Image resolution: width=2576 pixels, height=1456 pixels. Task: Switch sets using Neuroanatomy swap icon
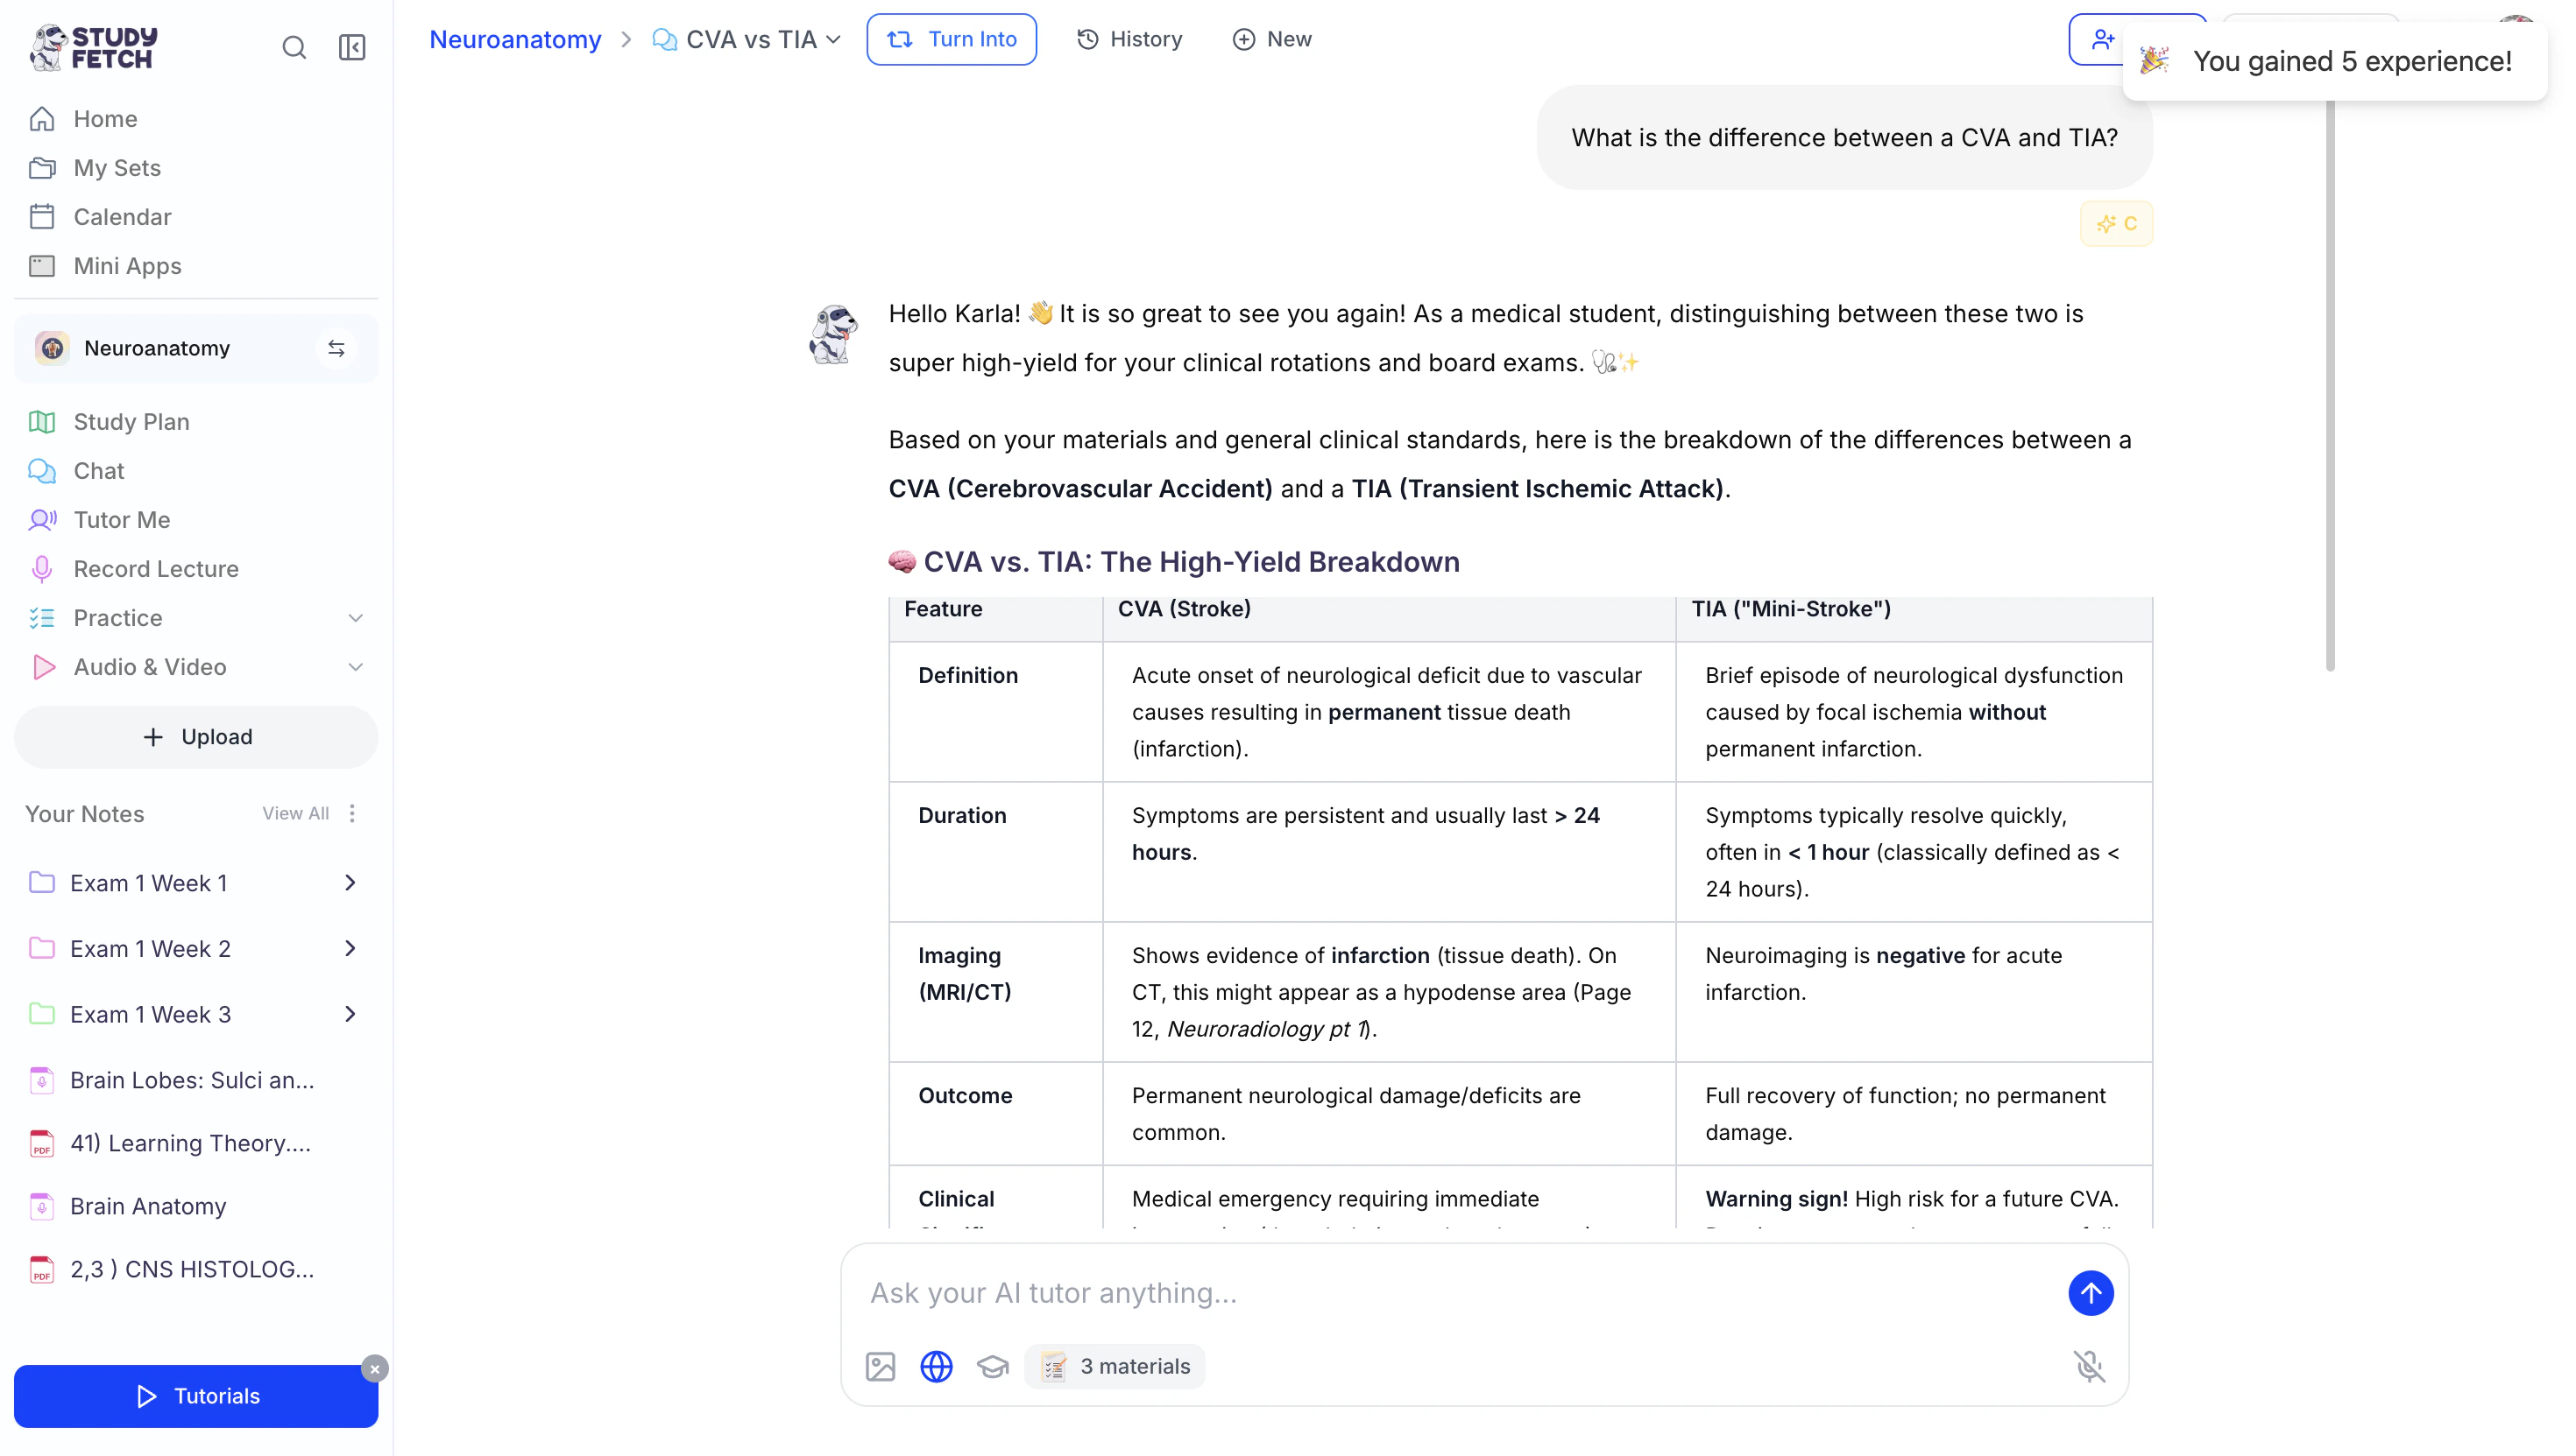[x=336, y=348]
